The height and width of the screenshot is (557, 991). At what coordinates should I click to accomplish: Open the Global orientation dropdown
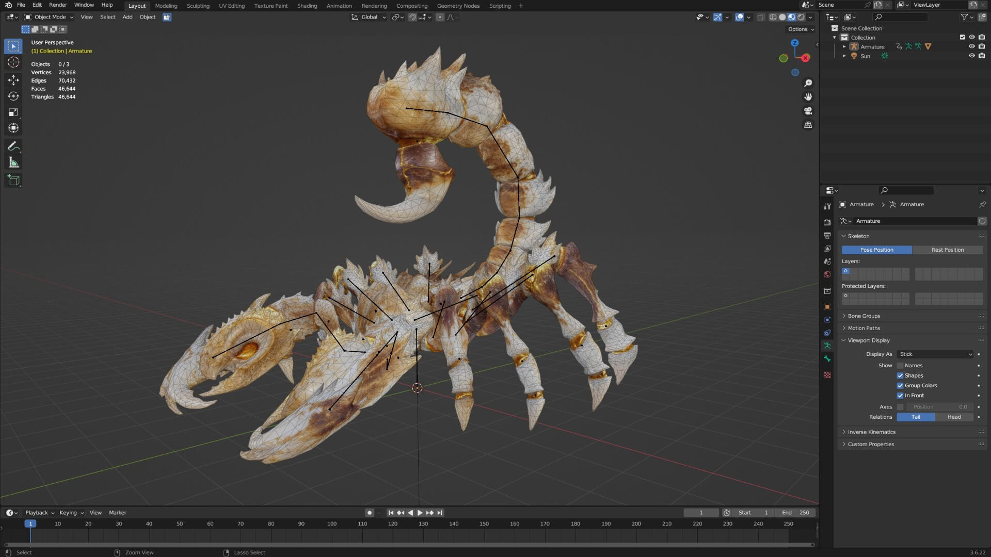click(x=369, y=17)
